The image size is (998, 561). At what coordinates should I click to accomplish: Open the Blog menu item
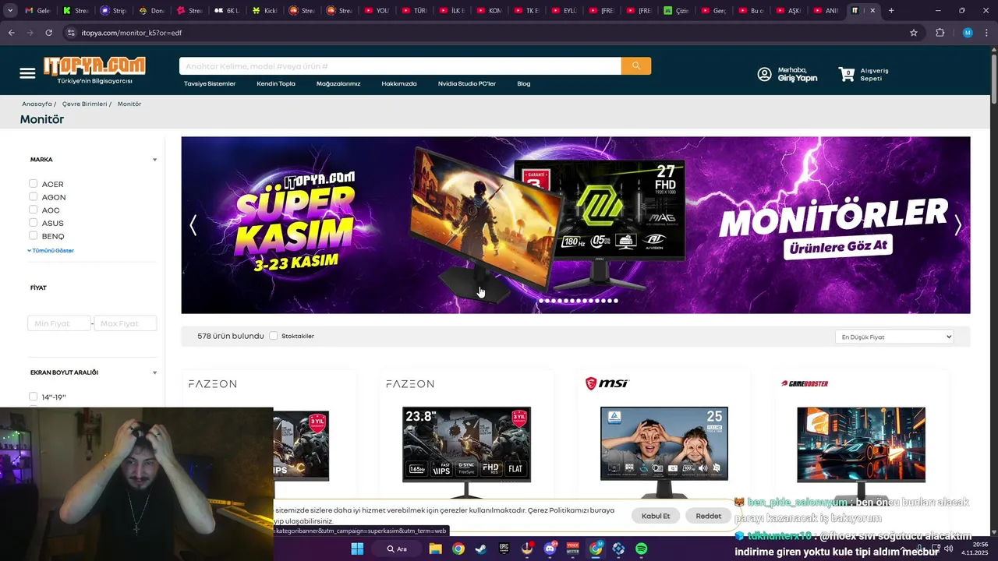[524, 83]
